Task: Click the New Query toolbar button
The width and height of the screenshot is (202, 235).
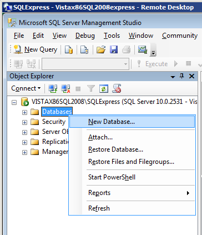Action: pyautogui.click(x=36, y=49)
